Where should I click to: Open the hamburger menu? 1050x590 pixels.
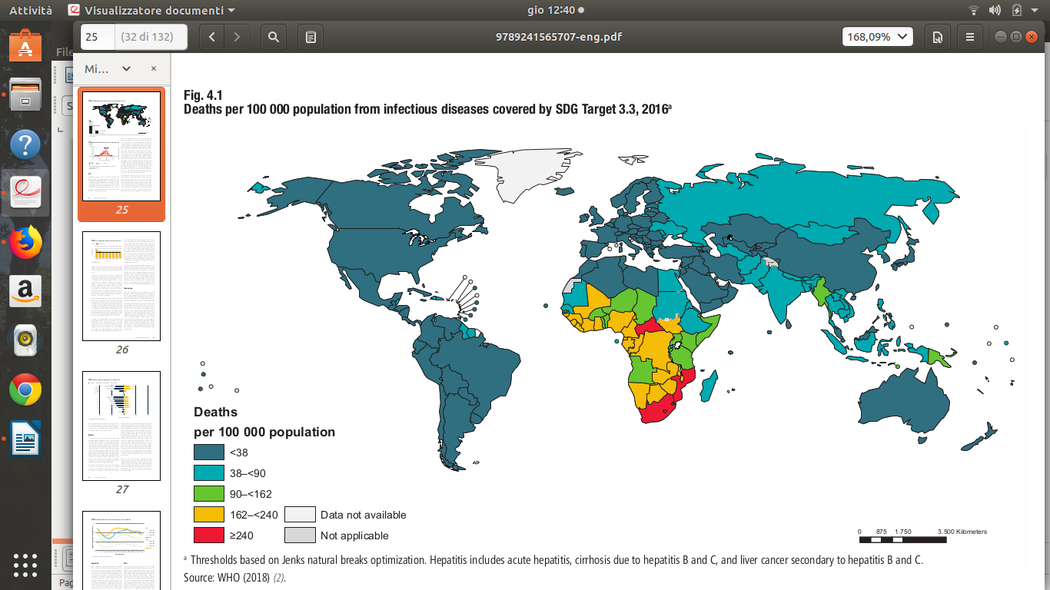click(970, 37)
